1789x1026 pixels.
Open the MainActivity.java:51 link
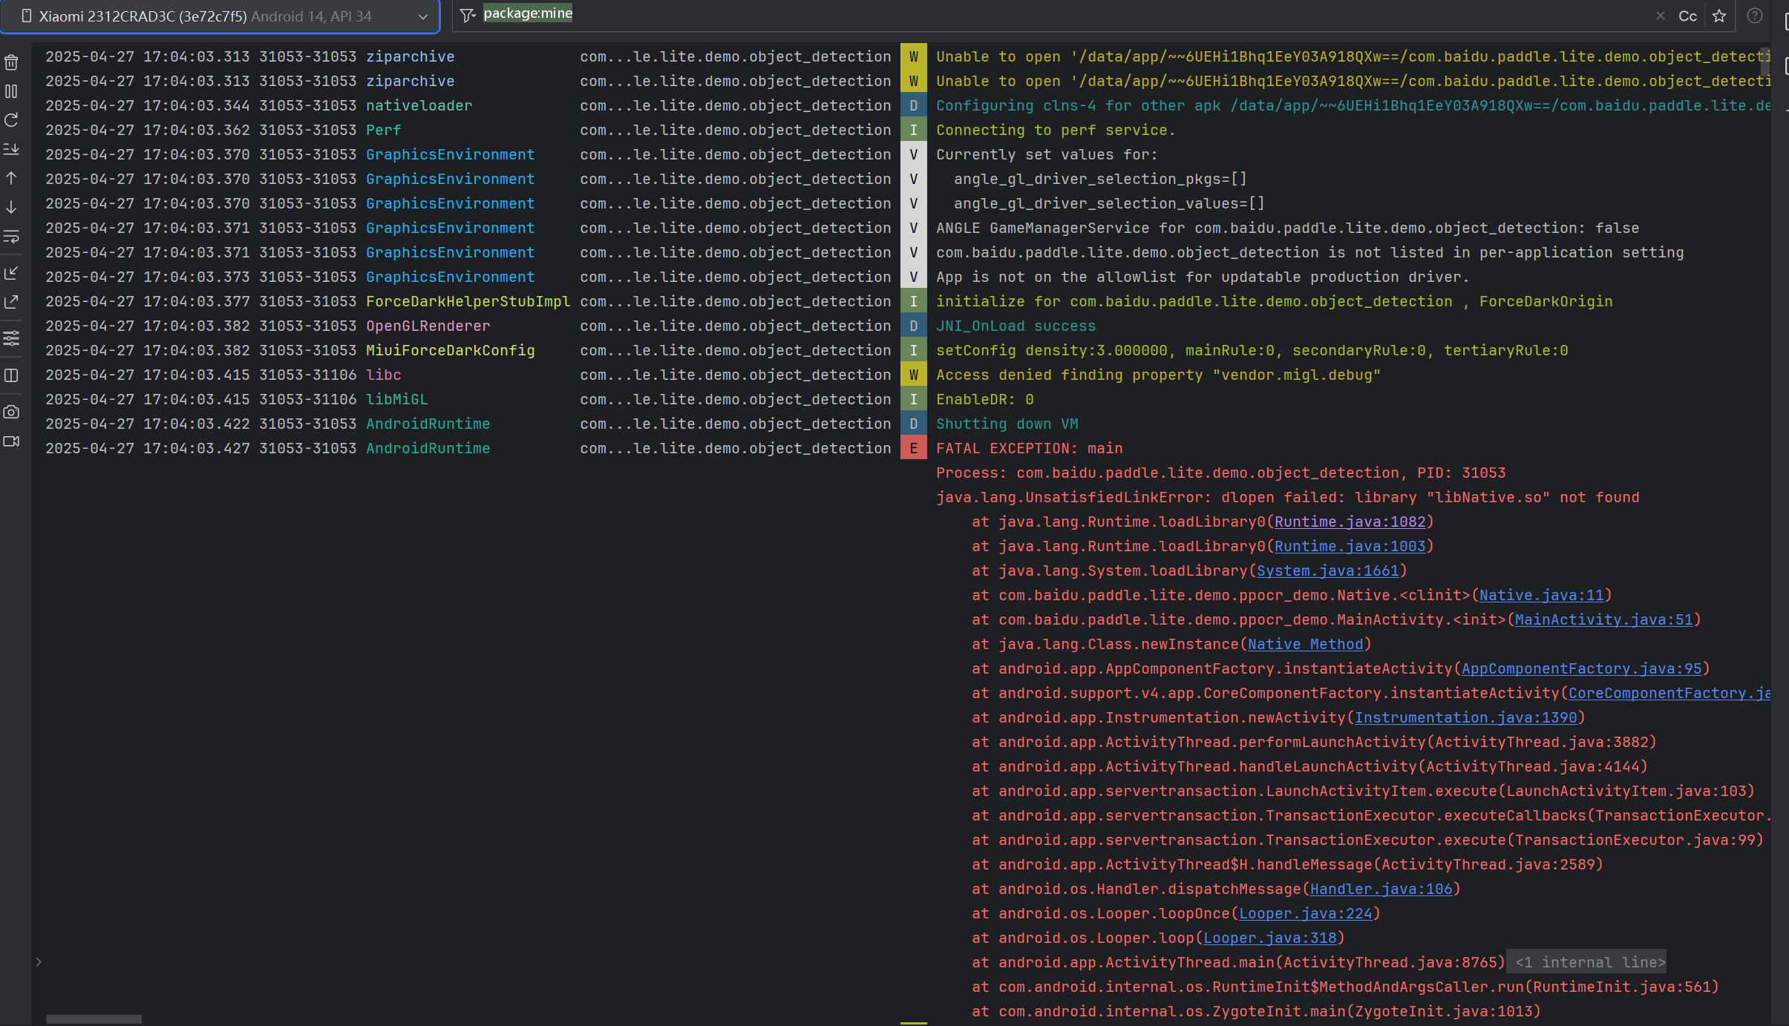click(x=1603, y=619)
